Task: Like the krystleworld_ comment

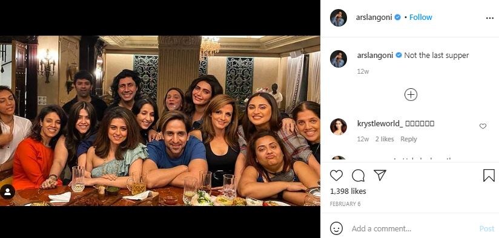Action: 483,126
